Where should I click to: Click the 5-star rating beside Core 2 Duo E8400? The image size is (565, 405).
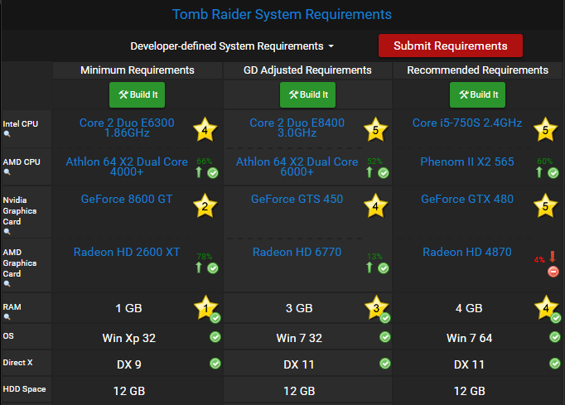click(x=375, y=129)
